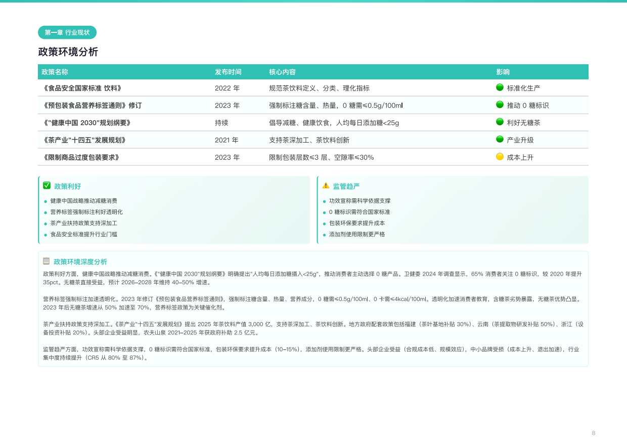Click the green dot beside 推动 0 糖标识
627x443 pixels.
point(500,105)
